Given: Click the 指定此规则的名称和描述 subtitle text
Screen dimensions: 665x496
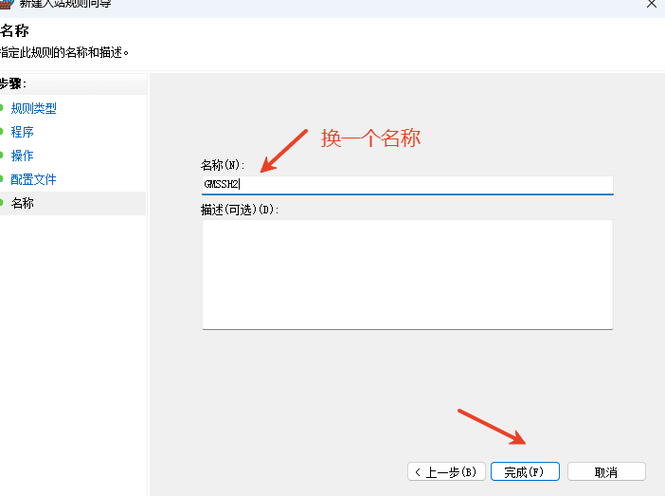Looking at the screenshot, I should [63, 53].
